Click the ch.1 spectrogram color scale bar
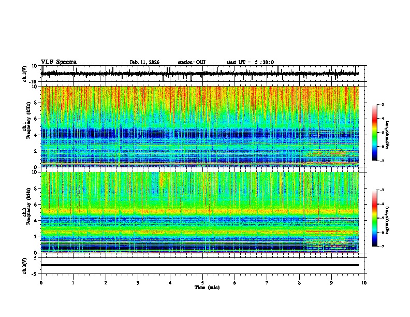 point(375,133)
